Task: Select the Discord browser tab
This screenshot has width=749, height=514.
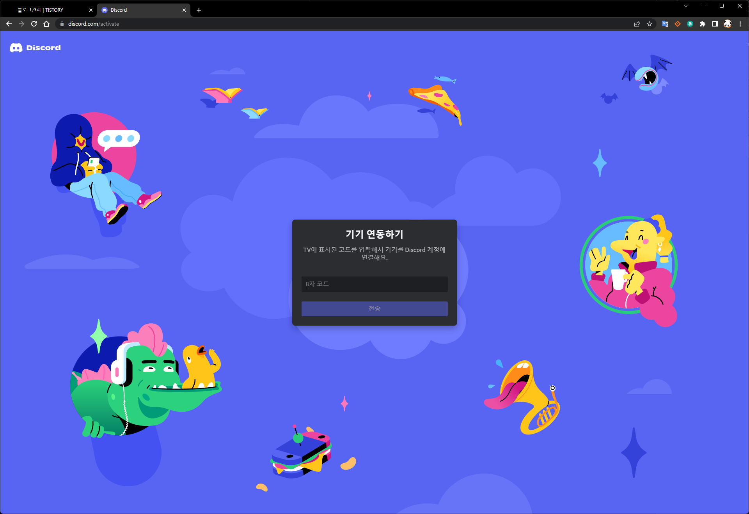Action: click(142, 10)
